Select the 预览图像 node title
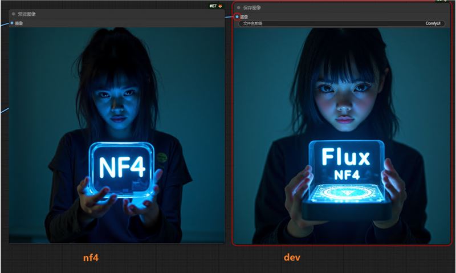 pos(27,14)
